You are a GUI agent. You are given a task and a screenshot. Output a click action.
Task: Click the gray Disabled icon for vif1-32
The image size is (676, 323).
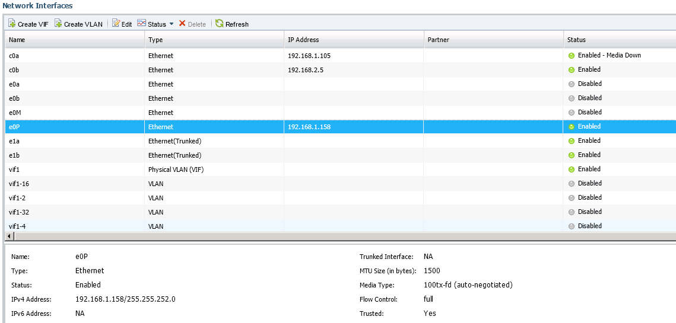pyautogui.click(x=572, y=212)
